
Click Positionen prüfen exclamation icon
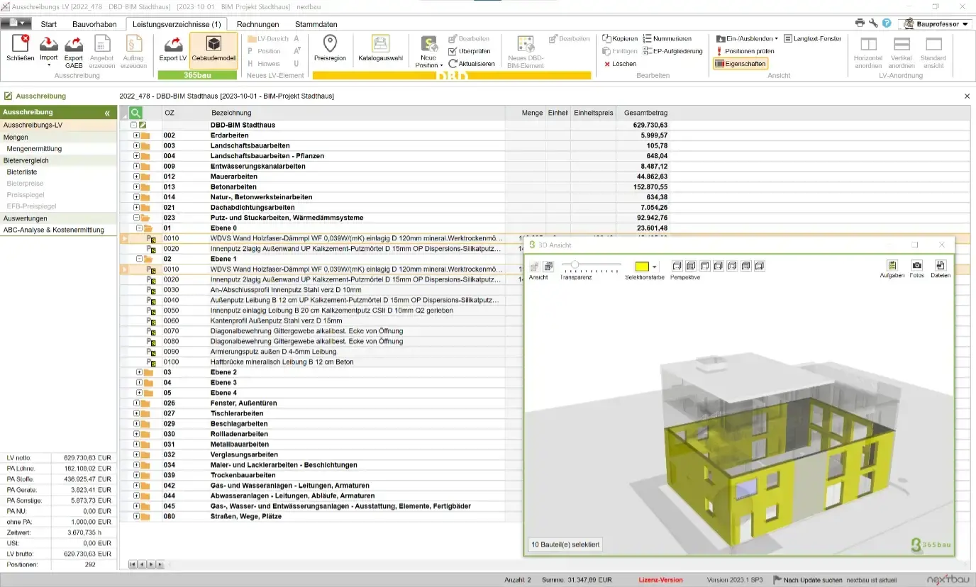pyautogui.click(x=719, y=51)
